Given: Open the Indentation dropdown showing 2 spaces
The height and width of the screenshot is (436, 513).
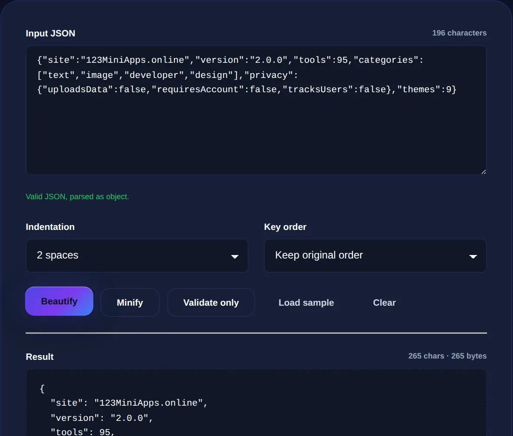Looking at the screenshot, I should point(137,255).
